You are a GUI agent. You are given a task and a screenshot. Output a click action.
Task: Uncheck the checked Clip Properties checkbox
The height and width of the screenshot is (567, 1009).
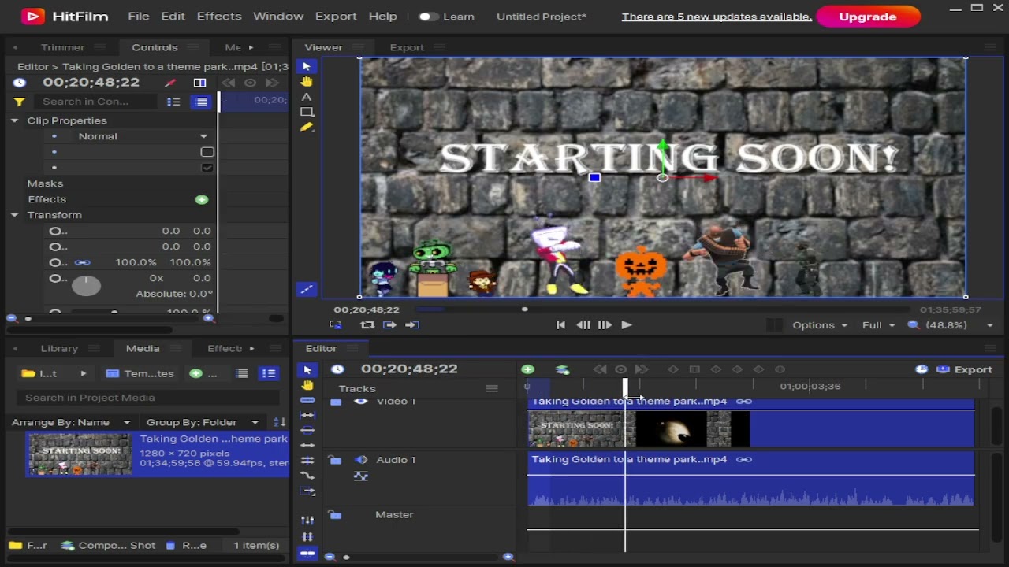point(207,167)
